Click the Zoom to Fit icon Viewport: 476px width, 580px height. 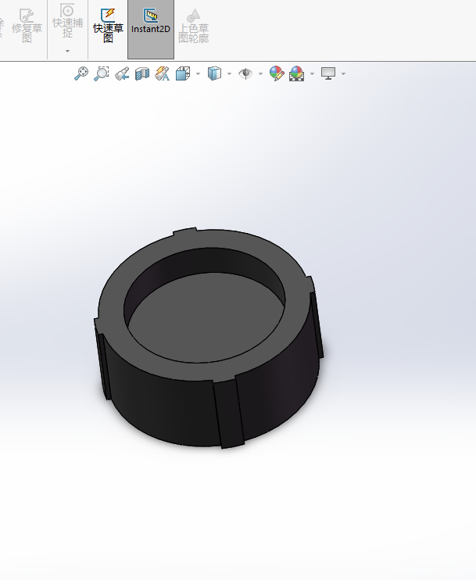(81, 73)
